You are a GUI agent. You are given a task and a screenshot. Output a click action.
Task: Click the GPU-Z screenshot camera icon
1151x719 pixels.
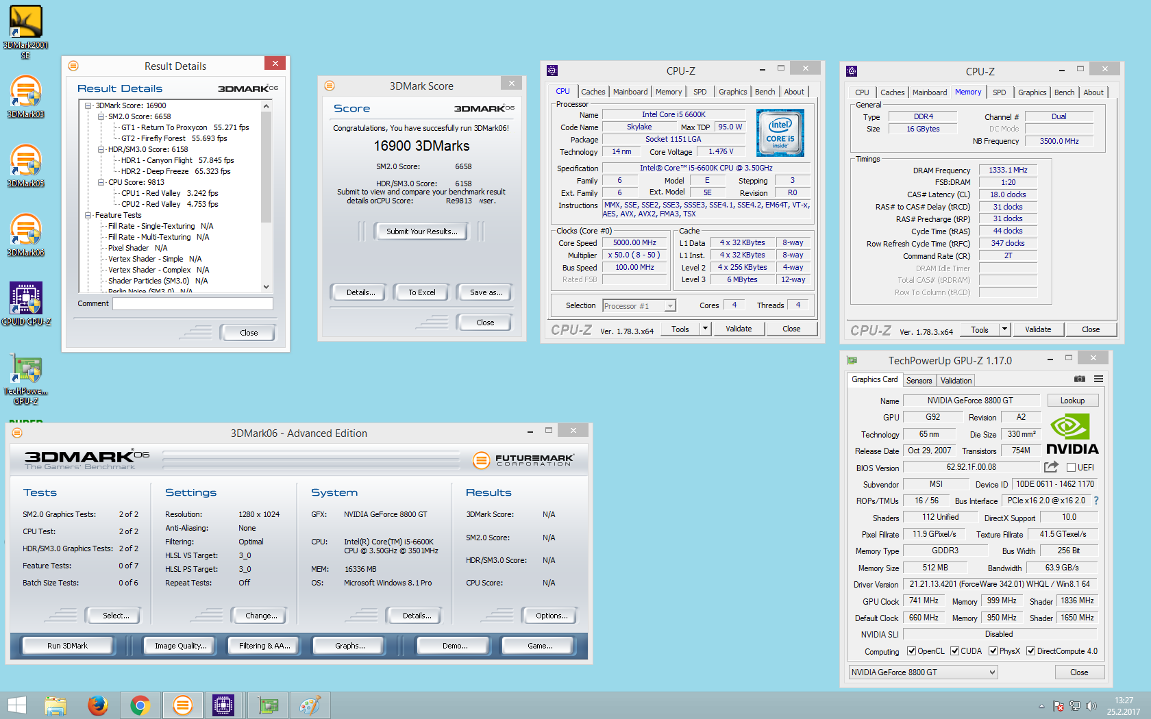[x=1080, y=379]
